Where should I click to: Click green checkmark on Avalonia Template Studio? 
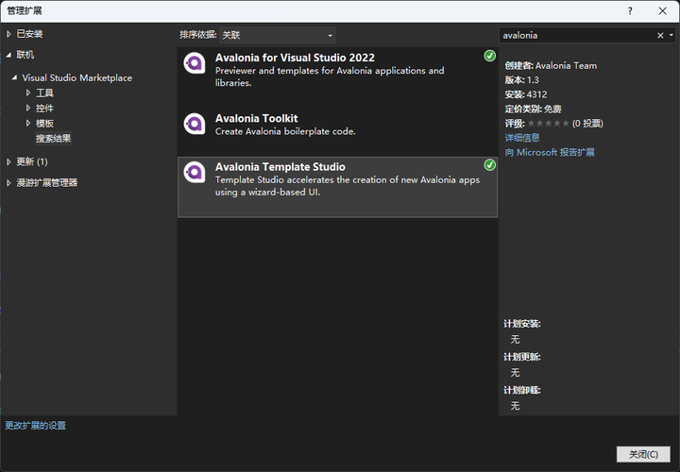[489, 165]
